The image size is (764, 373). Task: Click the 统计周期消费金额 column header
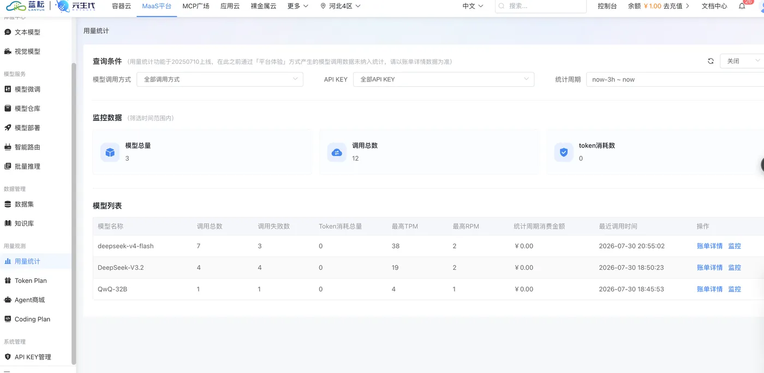[x=539, y=226]
